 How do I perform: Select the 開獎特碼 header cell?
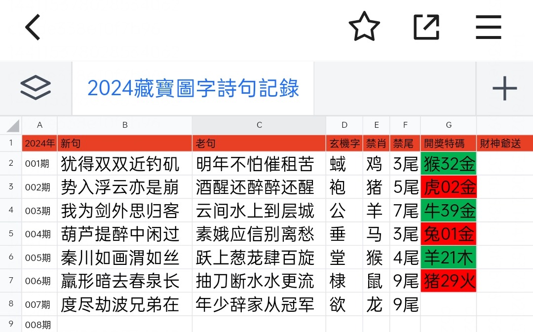click(448, 143)
